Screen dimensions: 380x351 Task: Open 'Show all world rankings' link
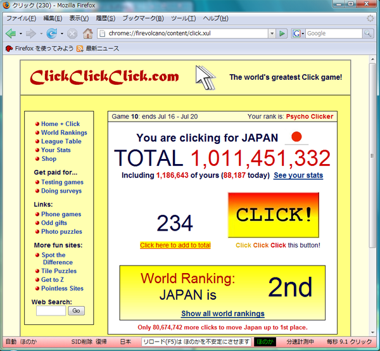coord(223,314)
